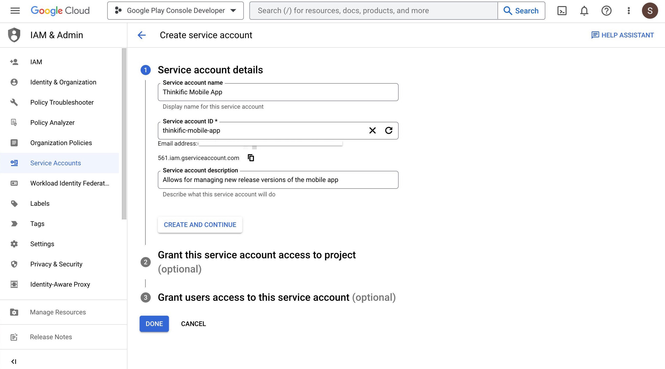
Task: Open Labels in the sidebar
Action: (59, 203)
